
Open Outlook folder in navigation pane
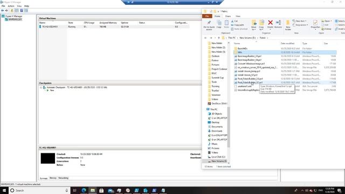click(x=216, y=56)
